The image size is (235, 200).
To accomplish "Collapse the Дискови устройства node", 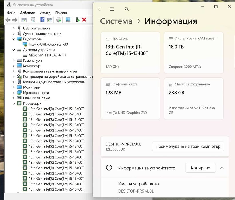I will (x=14, y=50).
